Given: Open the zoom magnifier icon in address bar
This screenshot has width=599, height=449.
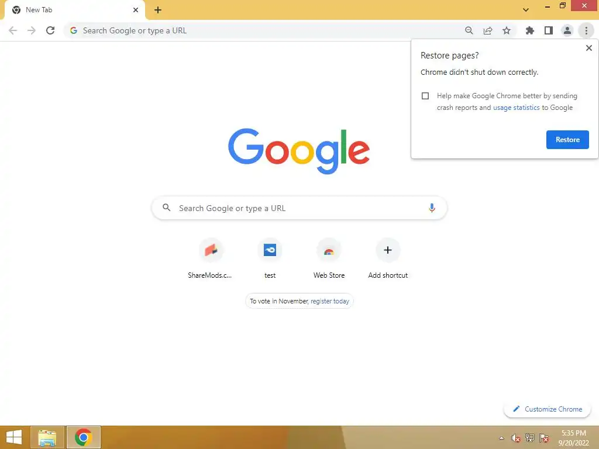Looking at the screenshot, I should 469,30.
